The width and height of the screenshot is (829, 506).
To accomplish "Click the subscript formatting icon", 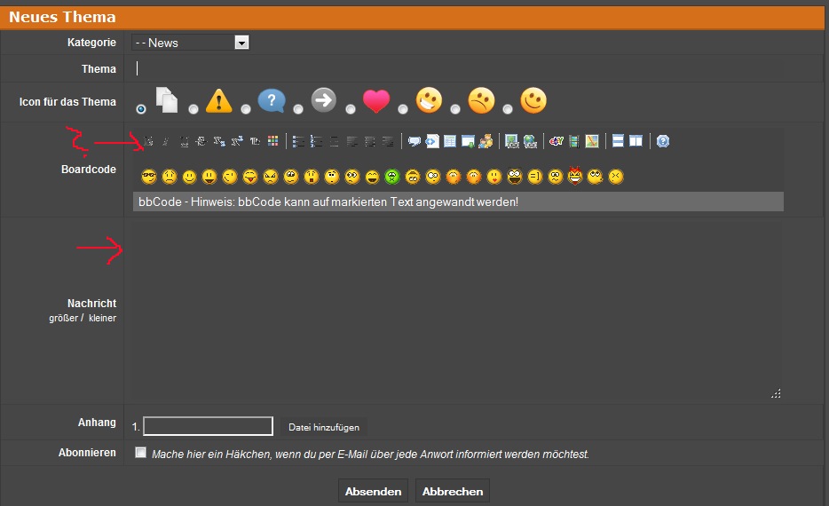I will (x=219, y=141).
